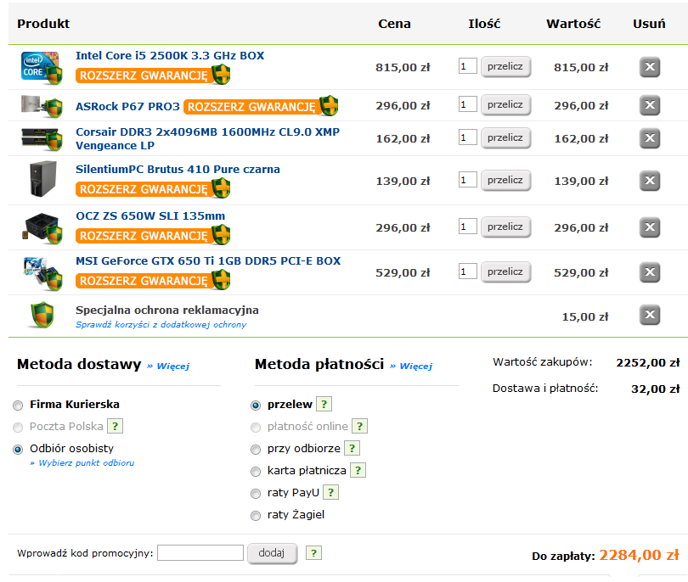Select Firma Kurierska delivery option
688x582 pixels.
click(x=18, y=406)
